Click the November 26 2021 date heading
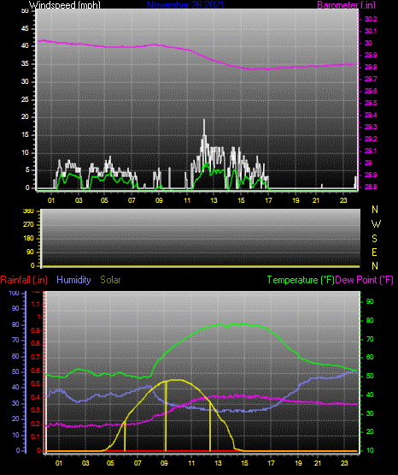Screen dimensions: 398x475 (x=185, y=5)
